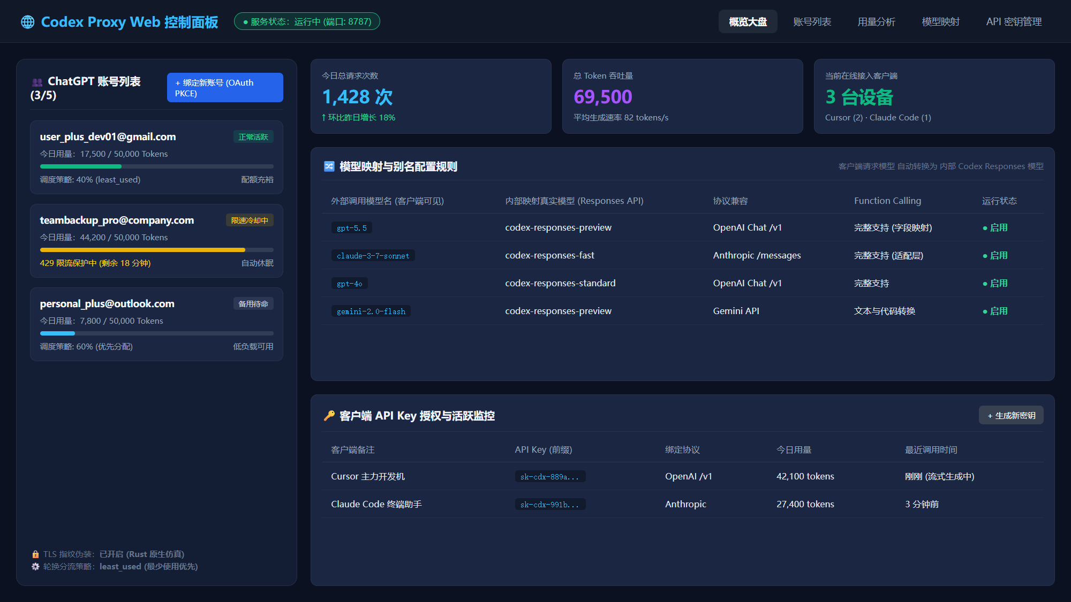Click the Gemini API protocol cell
The image size is (1071, 602).
736,311
